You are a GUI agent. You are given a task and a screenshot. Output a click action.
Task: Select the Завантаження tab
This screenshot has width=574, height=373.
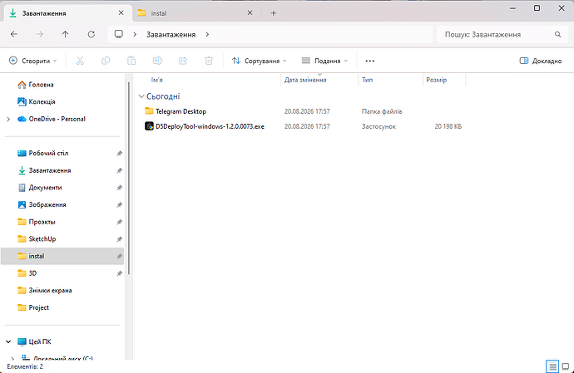pyautogui.click(x=67, y=13)
